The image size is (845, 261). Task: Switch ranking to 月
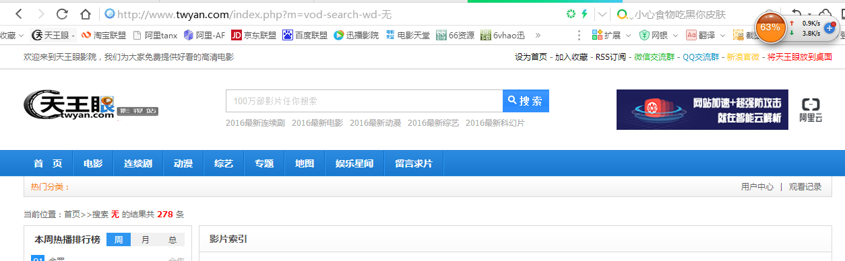[x=146, y=240]
